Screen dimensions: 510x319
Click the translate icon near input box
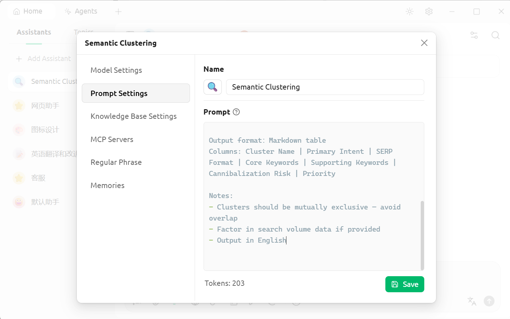click(472, 301)
